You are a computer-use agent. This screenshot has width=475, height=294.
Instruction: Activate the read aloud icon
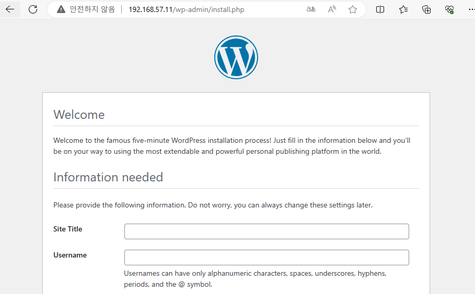click(x=332, y=9)
